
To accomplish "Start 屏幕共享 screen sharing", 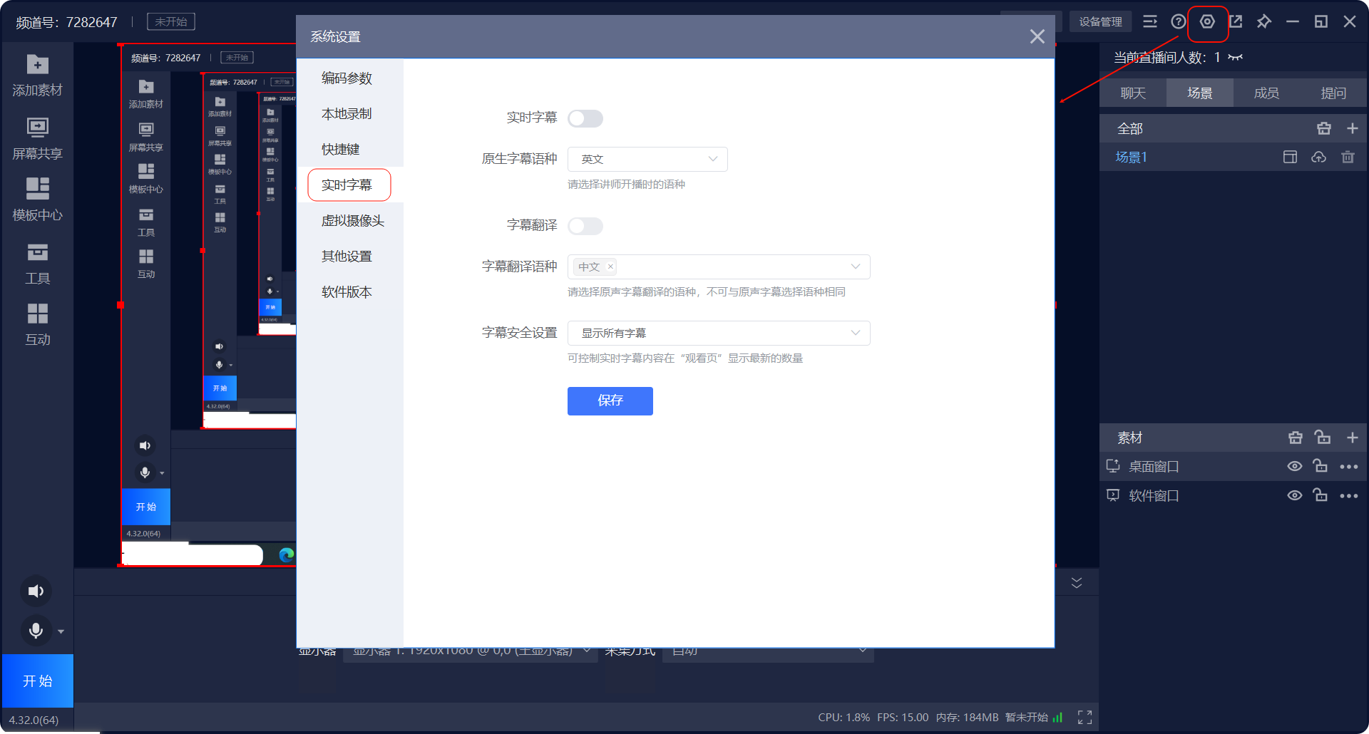I will (37, 139).
